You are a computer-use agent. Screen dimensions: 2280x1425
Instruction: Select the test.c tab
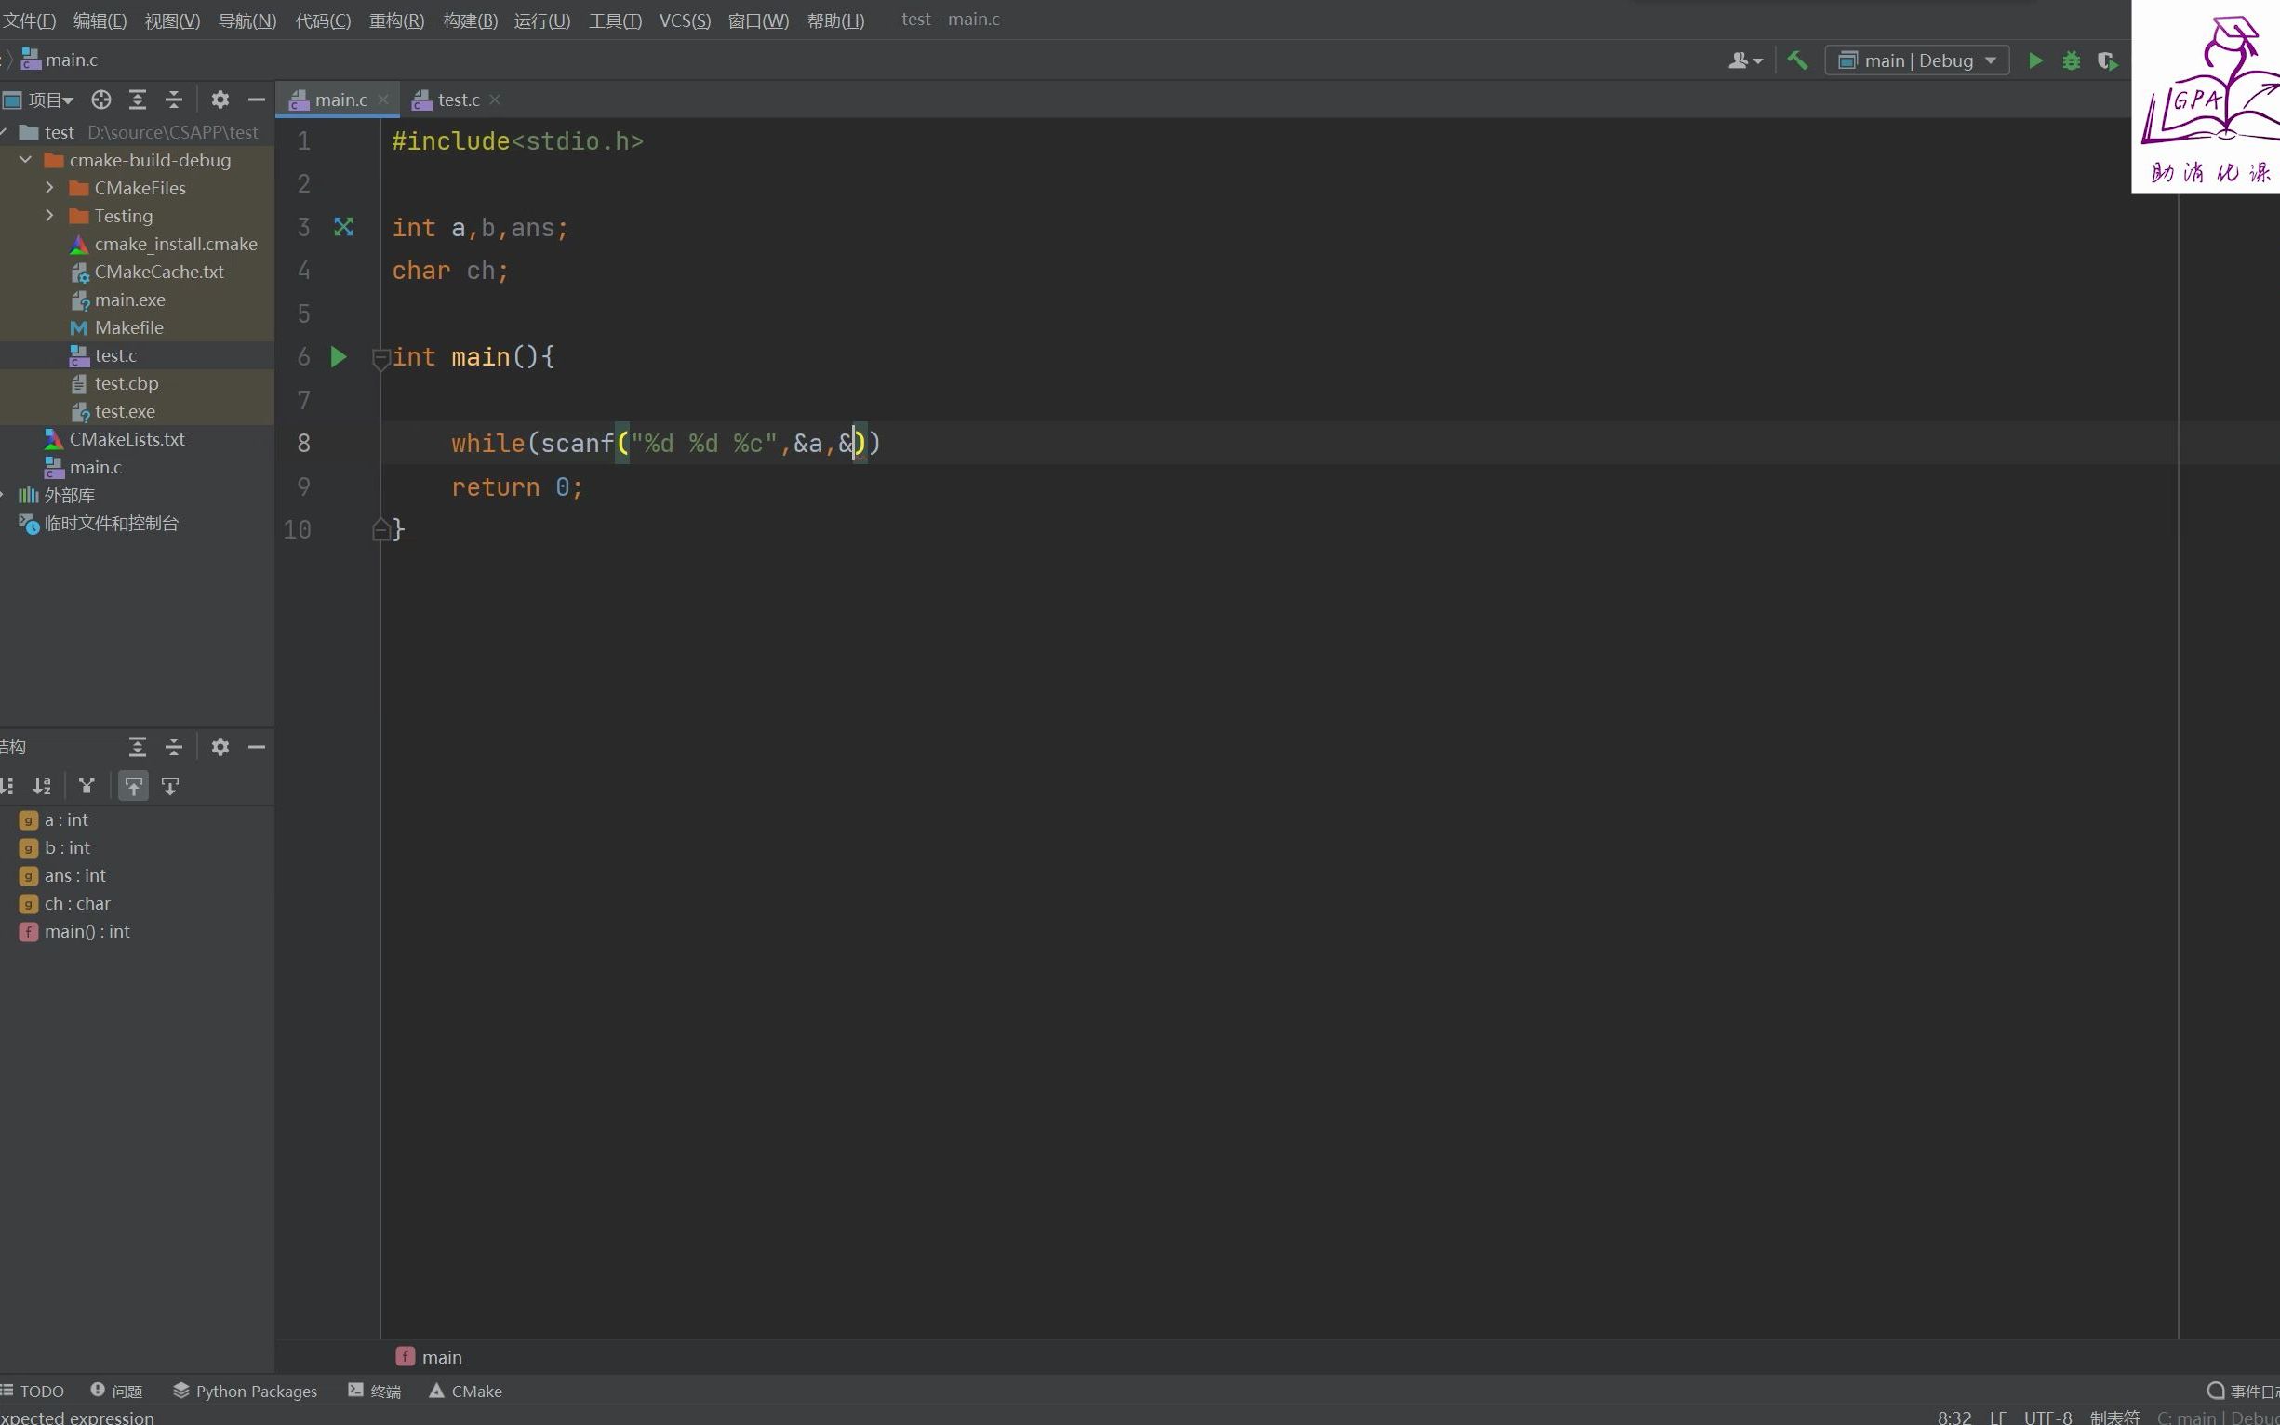[x=455, y=99]
